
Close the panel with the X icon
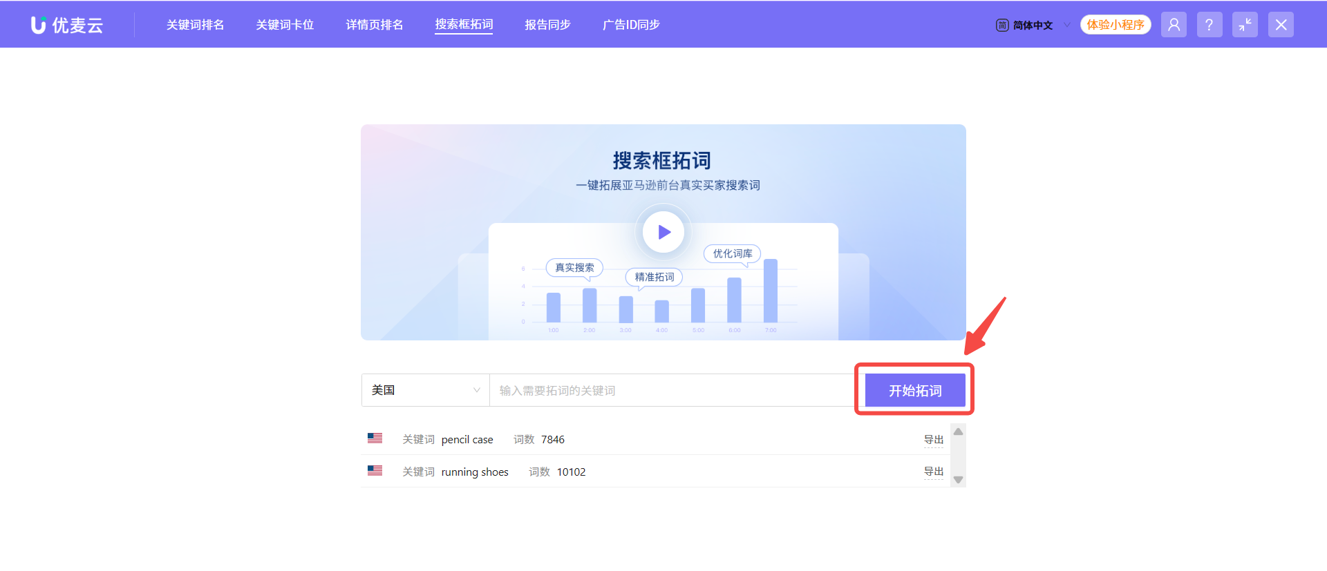pos(1281,25)
